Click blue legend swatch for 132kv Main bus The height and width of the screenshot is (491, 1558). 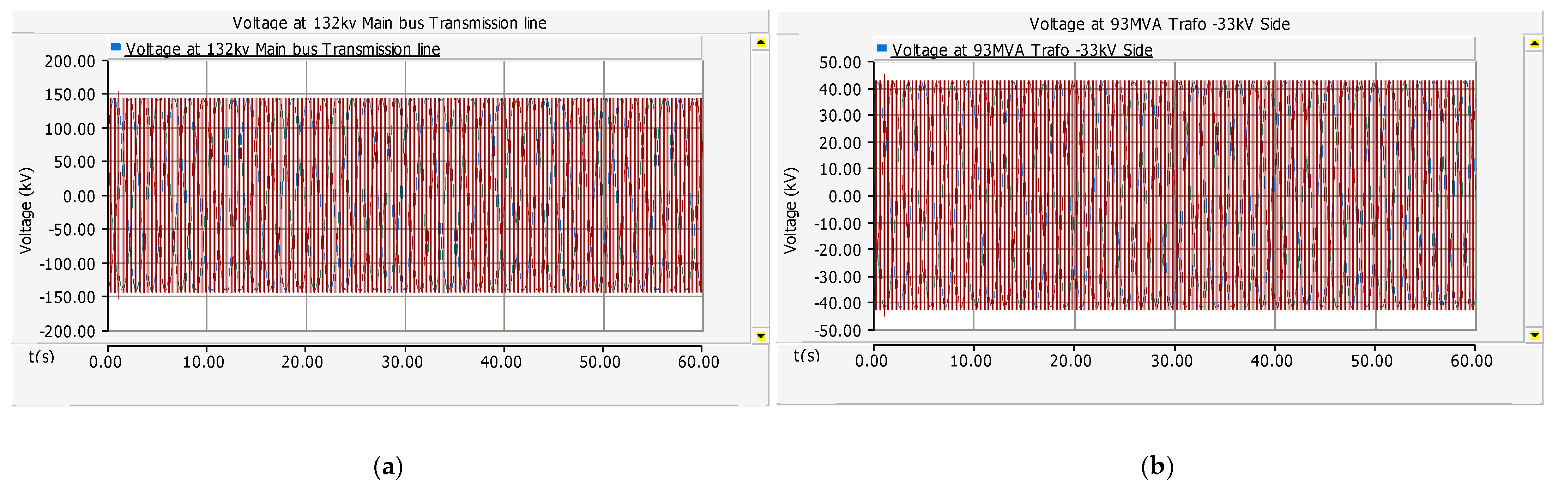(x=115, y=47)
